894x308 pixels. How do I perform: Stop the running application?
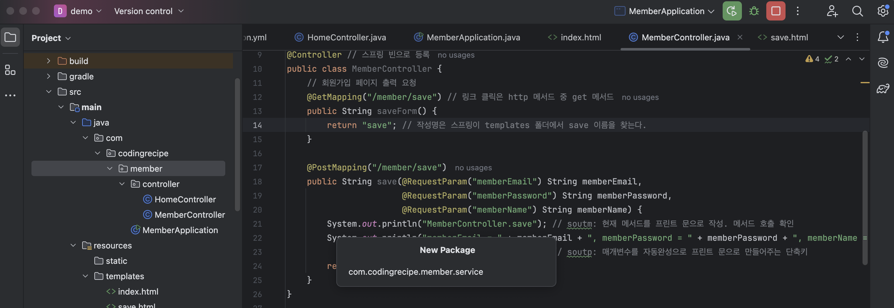[776, 11]
